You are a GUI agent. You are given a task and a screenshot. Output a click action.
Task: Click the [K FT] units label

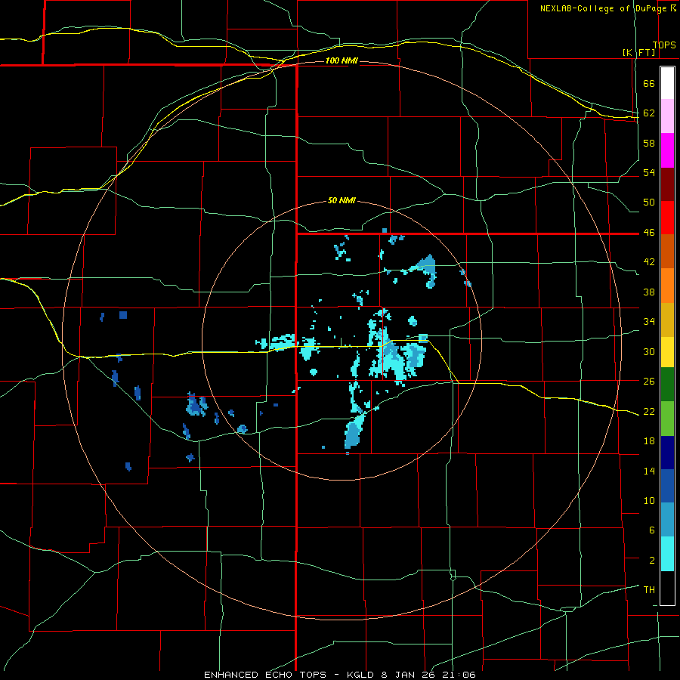[x=638, y=53]
